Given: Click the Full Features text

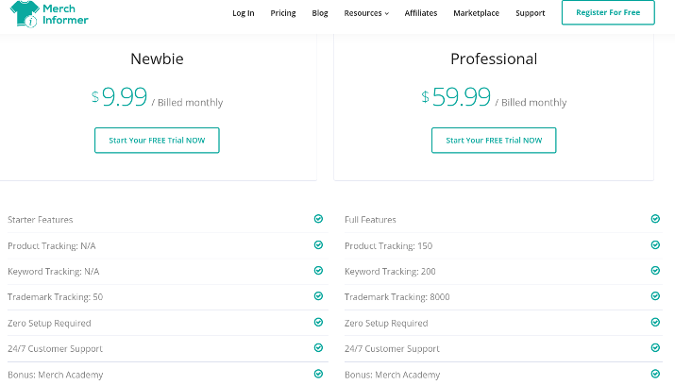Looking at the screenshot, I should click(x=370, y=220).
